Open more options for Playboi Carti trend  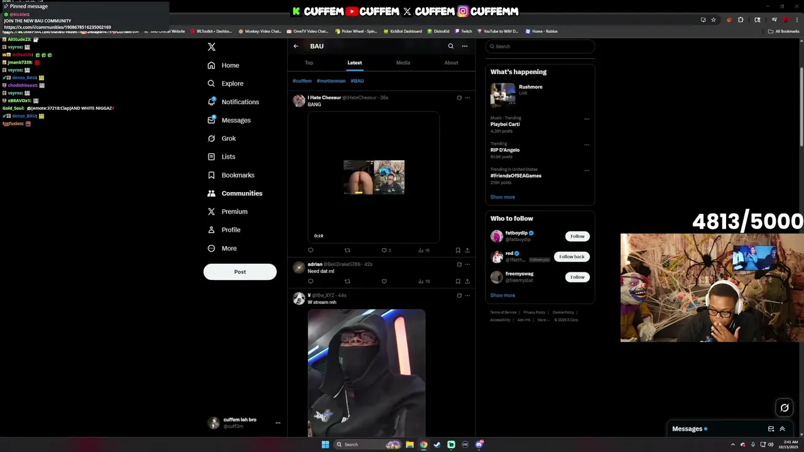(587, 119)
